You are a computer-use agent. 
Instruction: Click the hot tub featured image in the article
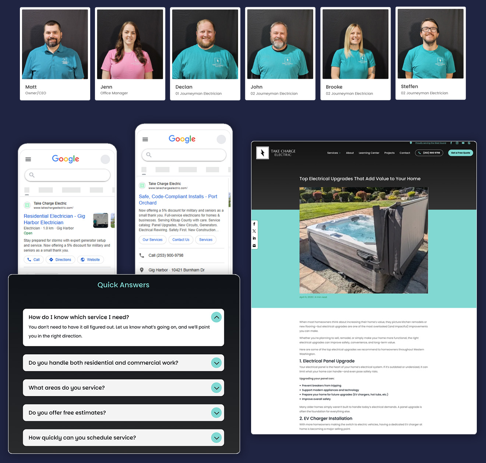364,240
